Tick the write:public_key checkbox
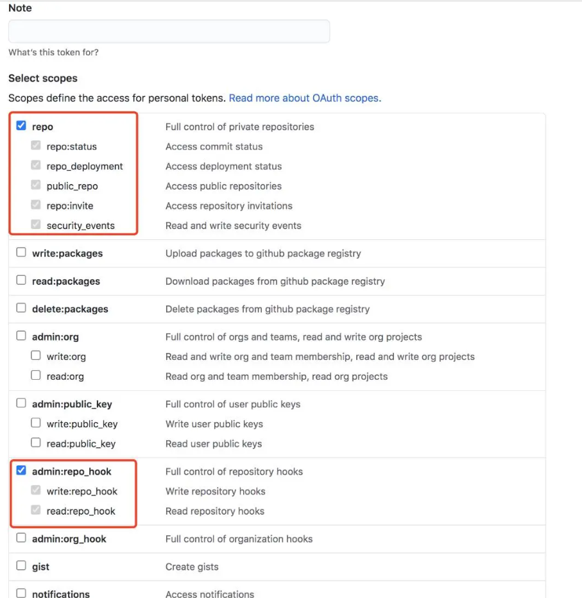Image resolution: width=582 pixels, height=598 pixels. [36, 423]
